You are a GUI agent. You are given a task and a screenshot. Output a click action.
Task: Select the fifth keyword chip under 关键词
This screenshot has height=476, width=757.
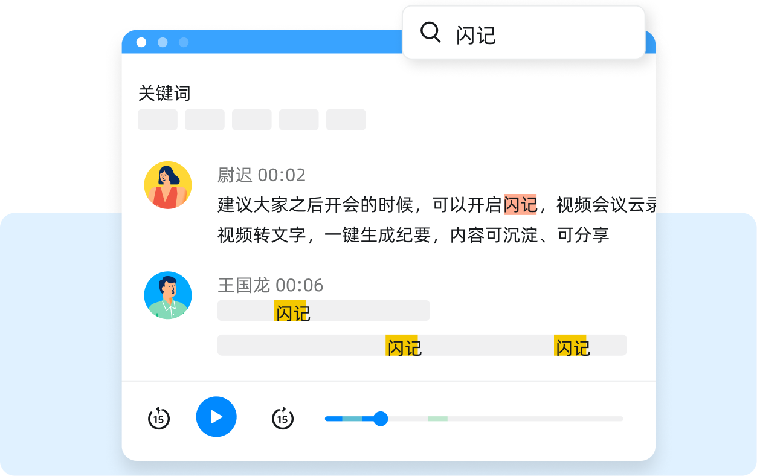[346, 120]
